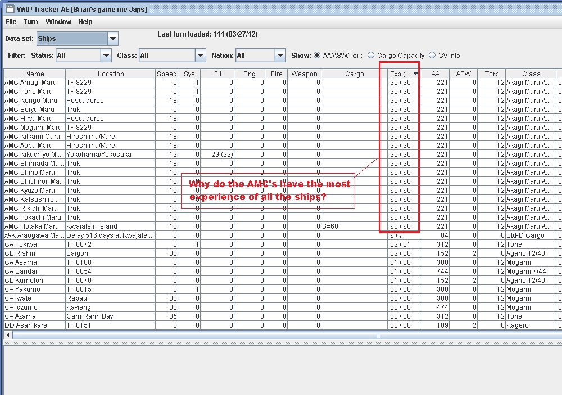Sort by the Speed column header

(x=167, y=74)
